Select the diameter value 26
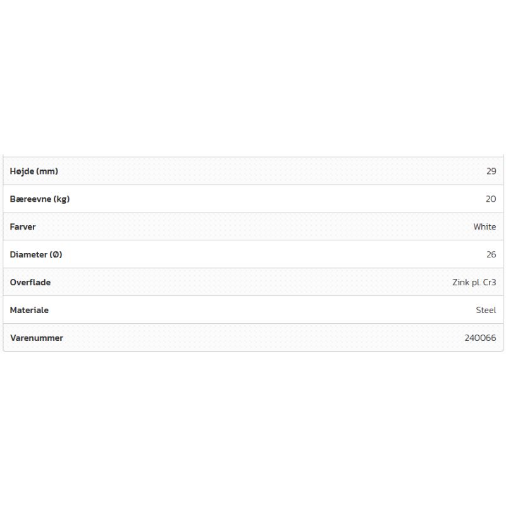This screenshot has width=506, height=506. (491, 255)
